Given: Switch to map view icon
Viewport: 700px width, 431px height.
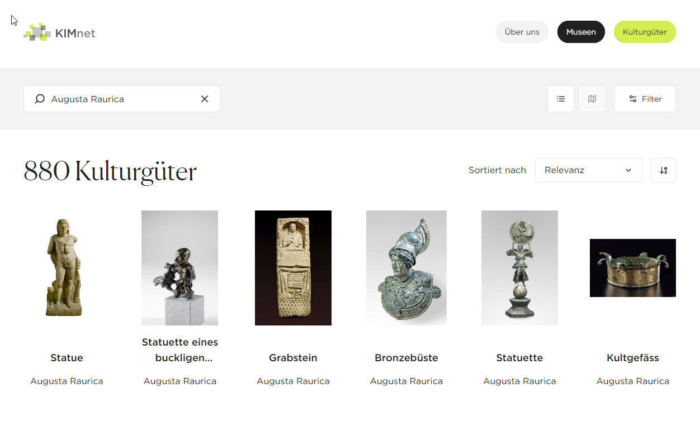Looking at the screenshot, I should 592,99.
